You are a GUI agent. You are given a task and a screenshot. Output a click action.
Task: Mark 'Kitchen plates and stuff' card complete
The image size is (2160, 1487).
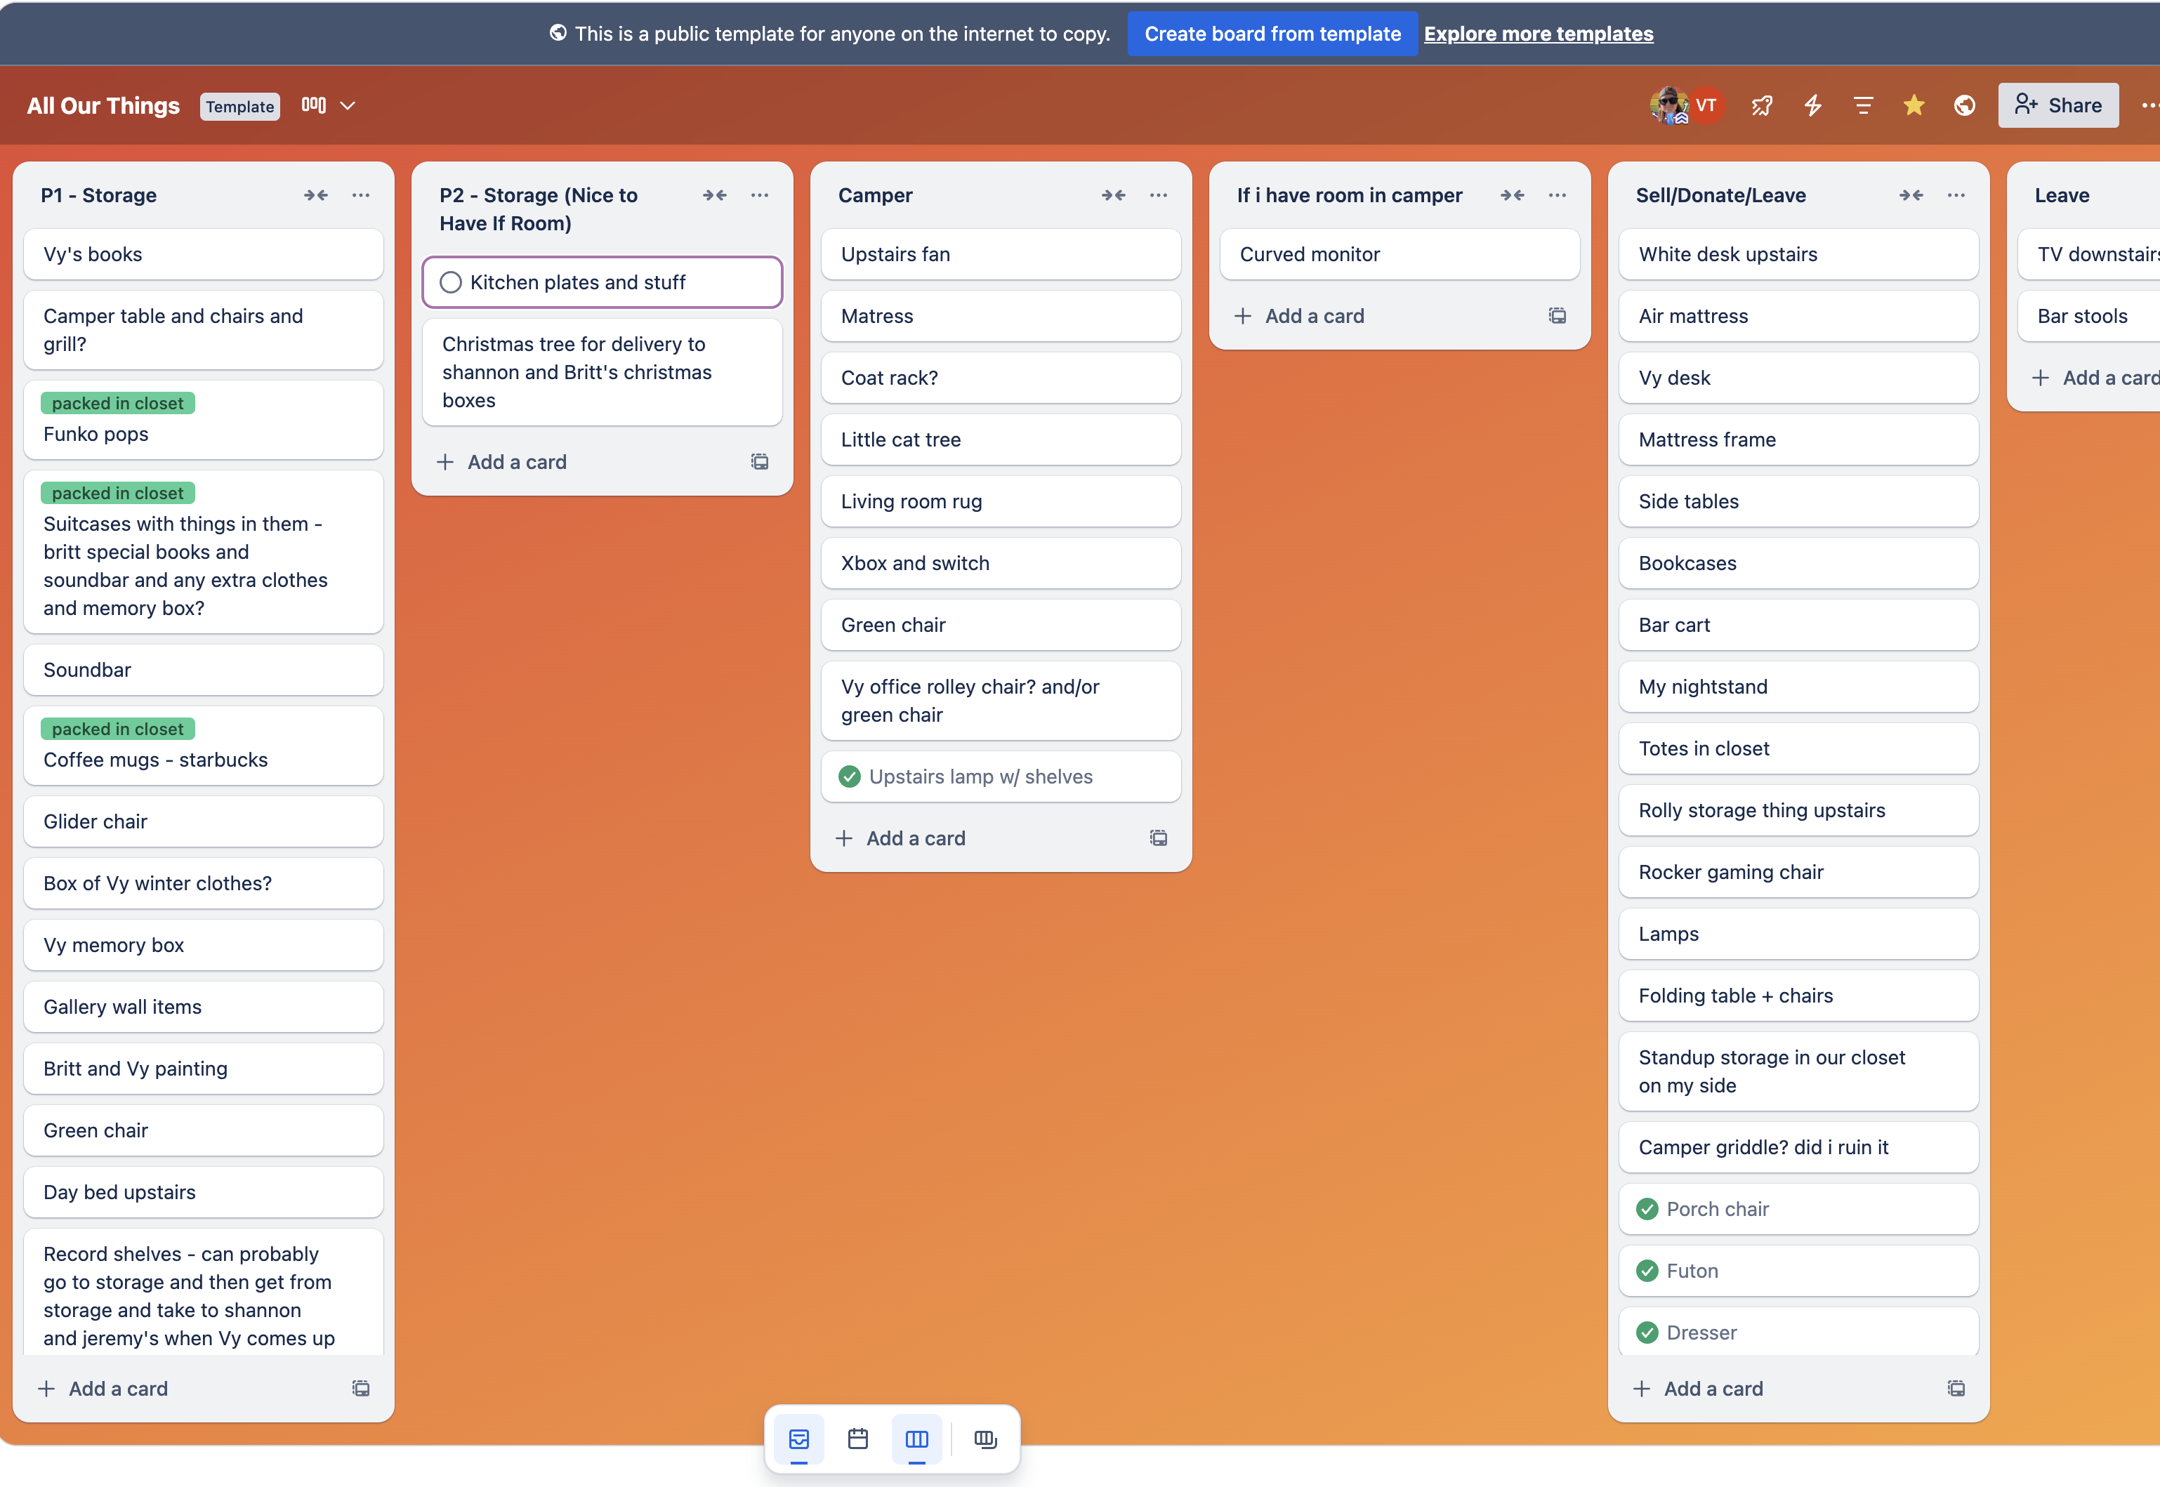[x=451, y=282]
